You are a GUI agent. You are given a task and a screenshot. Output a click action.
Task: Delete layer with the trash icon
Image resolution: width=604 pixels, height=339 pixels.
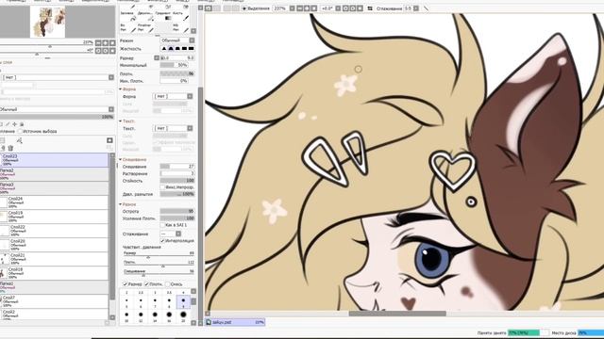coord(10,148)
